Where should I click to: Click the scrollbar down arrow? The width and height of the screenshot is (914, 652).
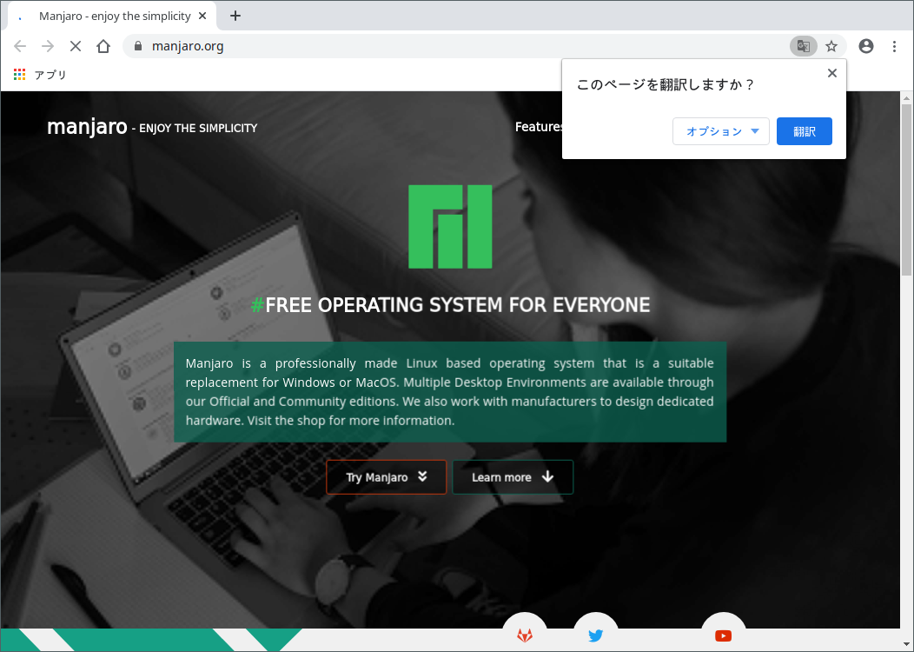906,644
